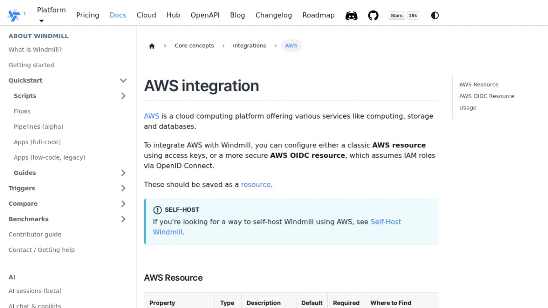
Task: Open the Platform dropdown menu
Action: (51, 15)
